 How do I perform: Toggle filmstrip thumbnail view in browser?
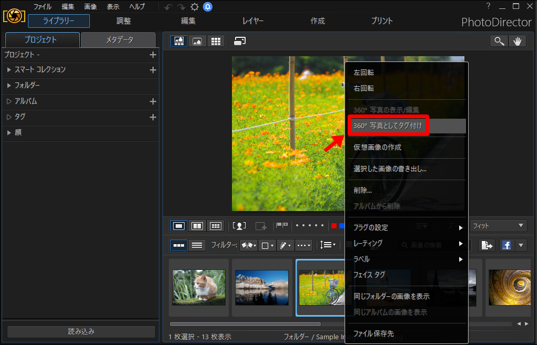[x=179, y=245]
